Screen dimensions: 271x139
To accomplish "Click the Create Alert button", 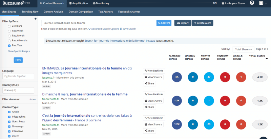I will 202,23.
